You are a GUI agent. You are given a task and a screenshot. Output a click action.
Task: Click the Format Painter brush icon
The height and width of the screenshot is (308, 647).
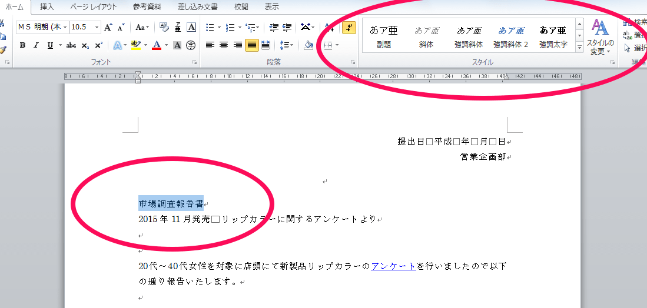click(3, 49)
